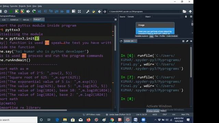
Task: Interrupt kernel with console stop button
Action: point(183,41)
